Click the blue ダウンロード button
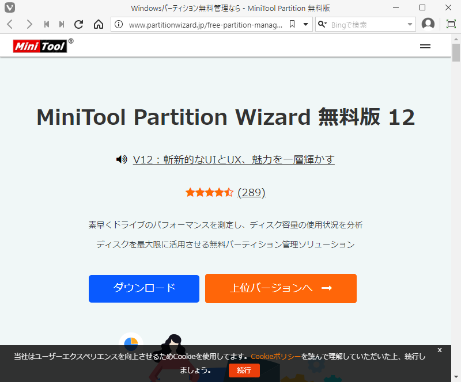This screenshot has width=461, height=382. [x=144, y=289]
